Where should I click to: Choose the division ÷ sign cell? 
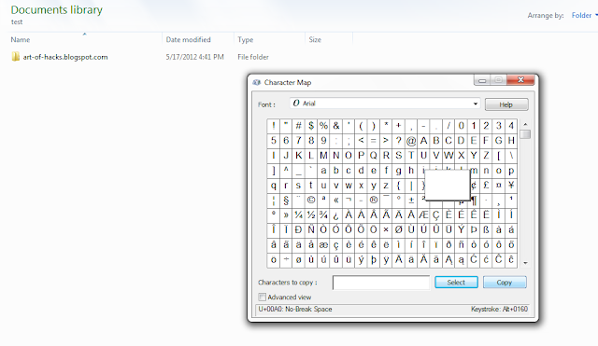pyautogui.click(x=286, y=259)
